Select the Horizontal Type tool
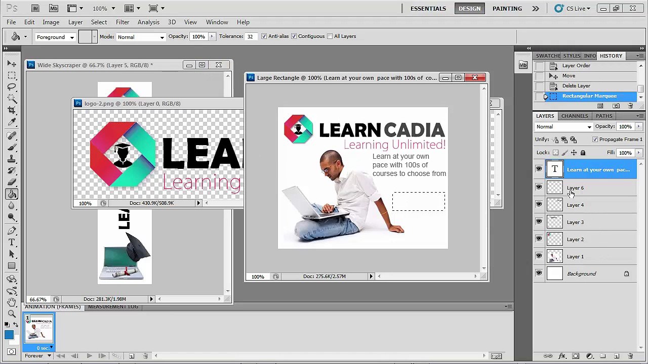 (12, 243)
